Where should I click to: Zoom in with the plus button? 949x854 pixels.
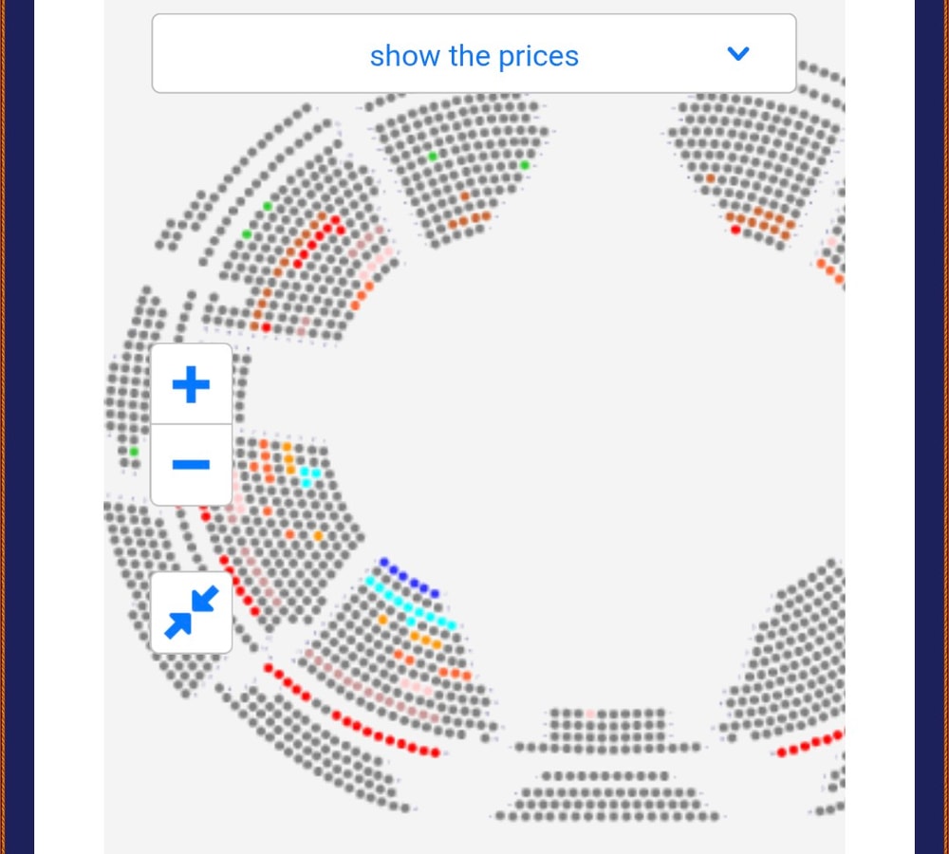pyautogui.click(x=191, y=384)
